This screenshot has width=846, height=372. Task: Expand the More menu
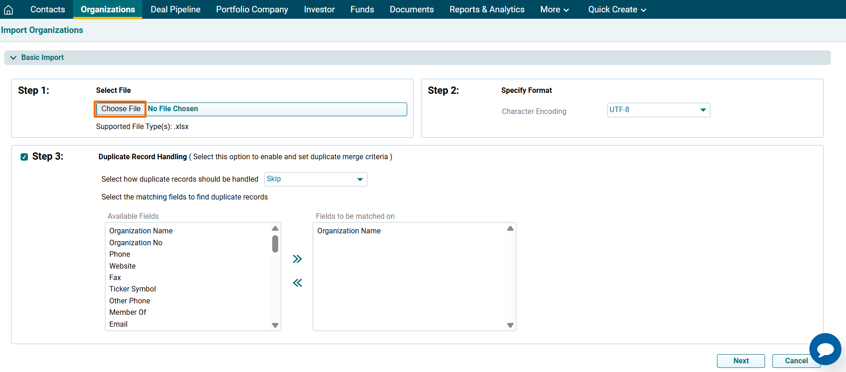554,10
